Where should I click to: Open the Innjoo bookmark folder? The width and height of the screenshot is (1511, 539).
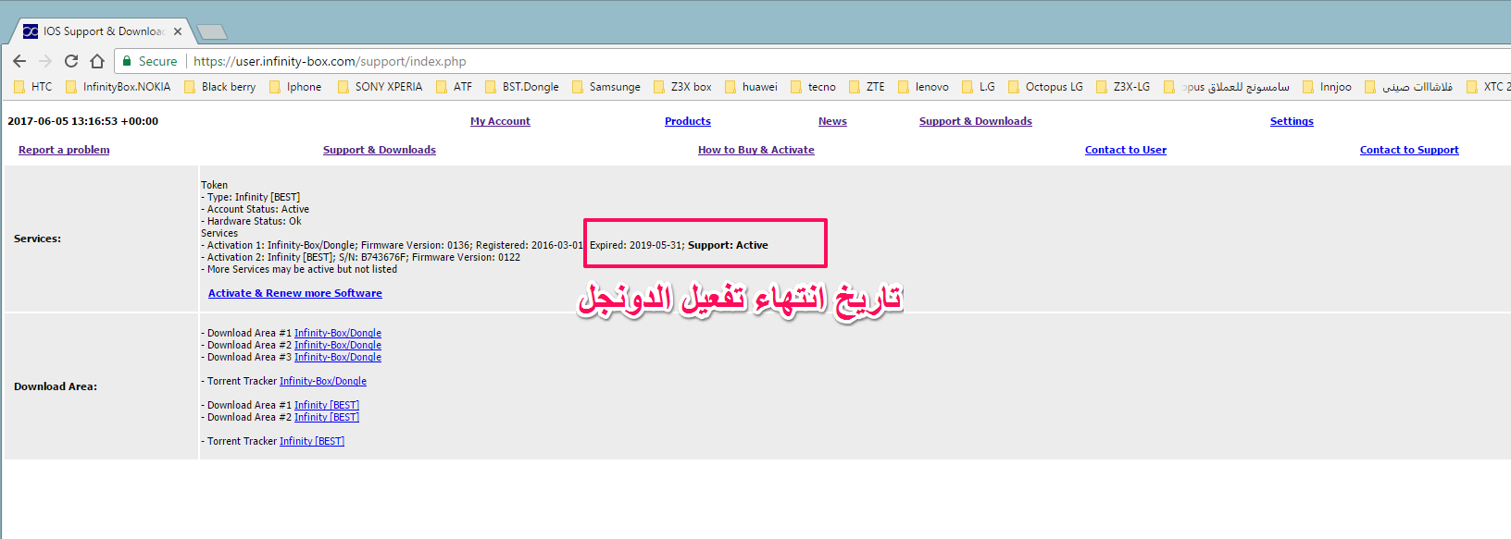pos(1327,87)
